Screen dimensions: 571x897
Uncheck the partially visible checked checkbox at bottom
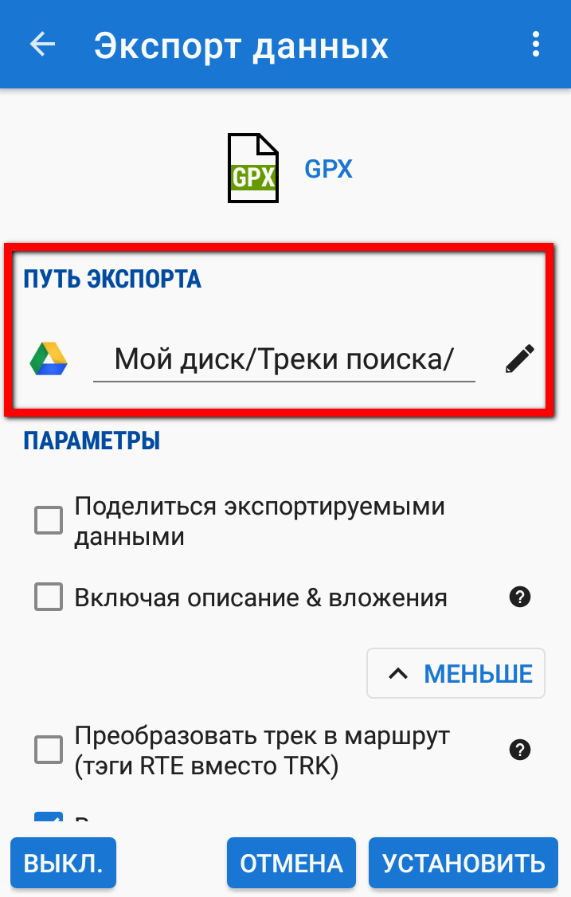point(49,817)
